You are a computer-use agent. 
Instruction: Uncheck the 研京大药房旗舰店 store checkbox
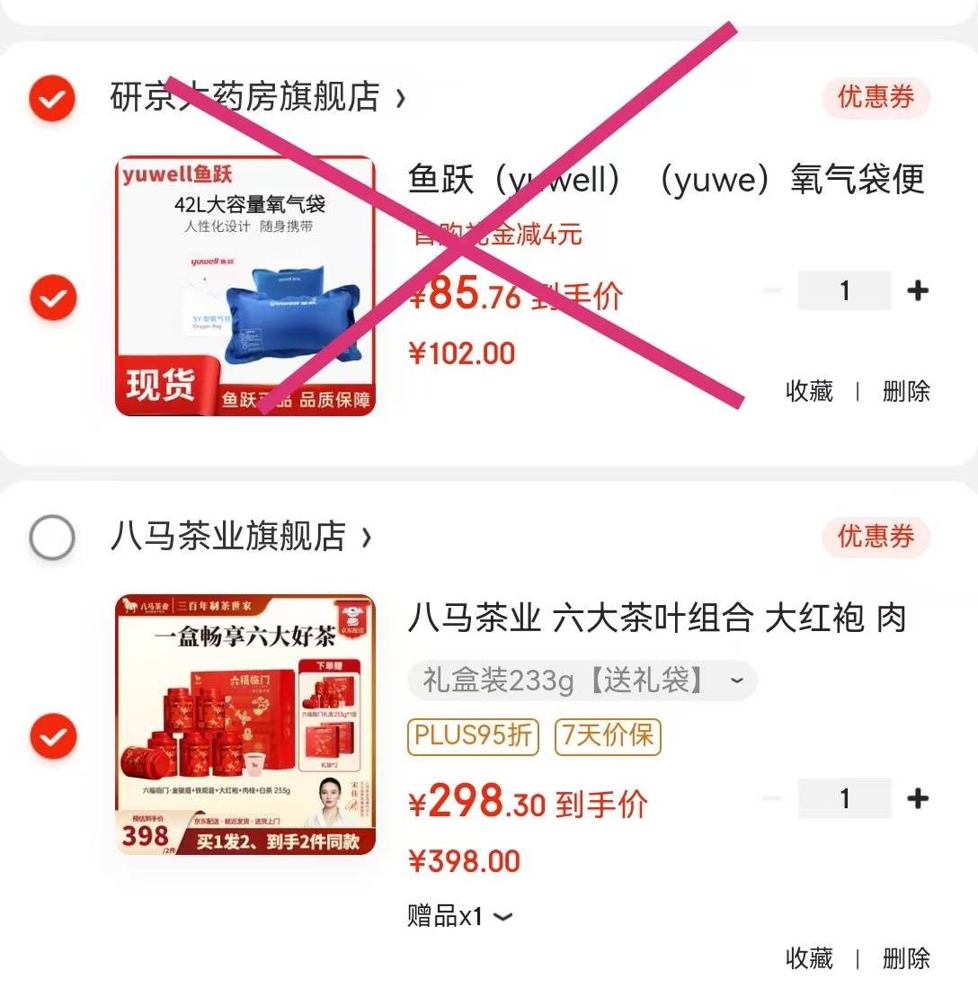52,98
